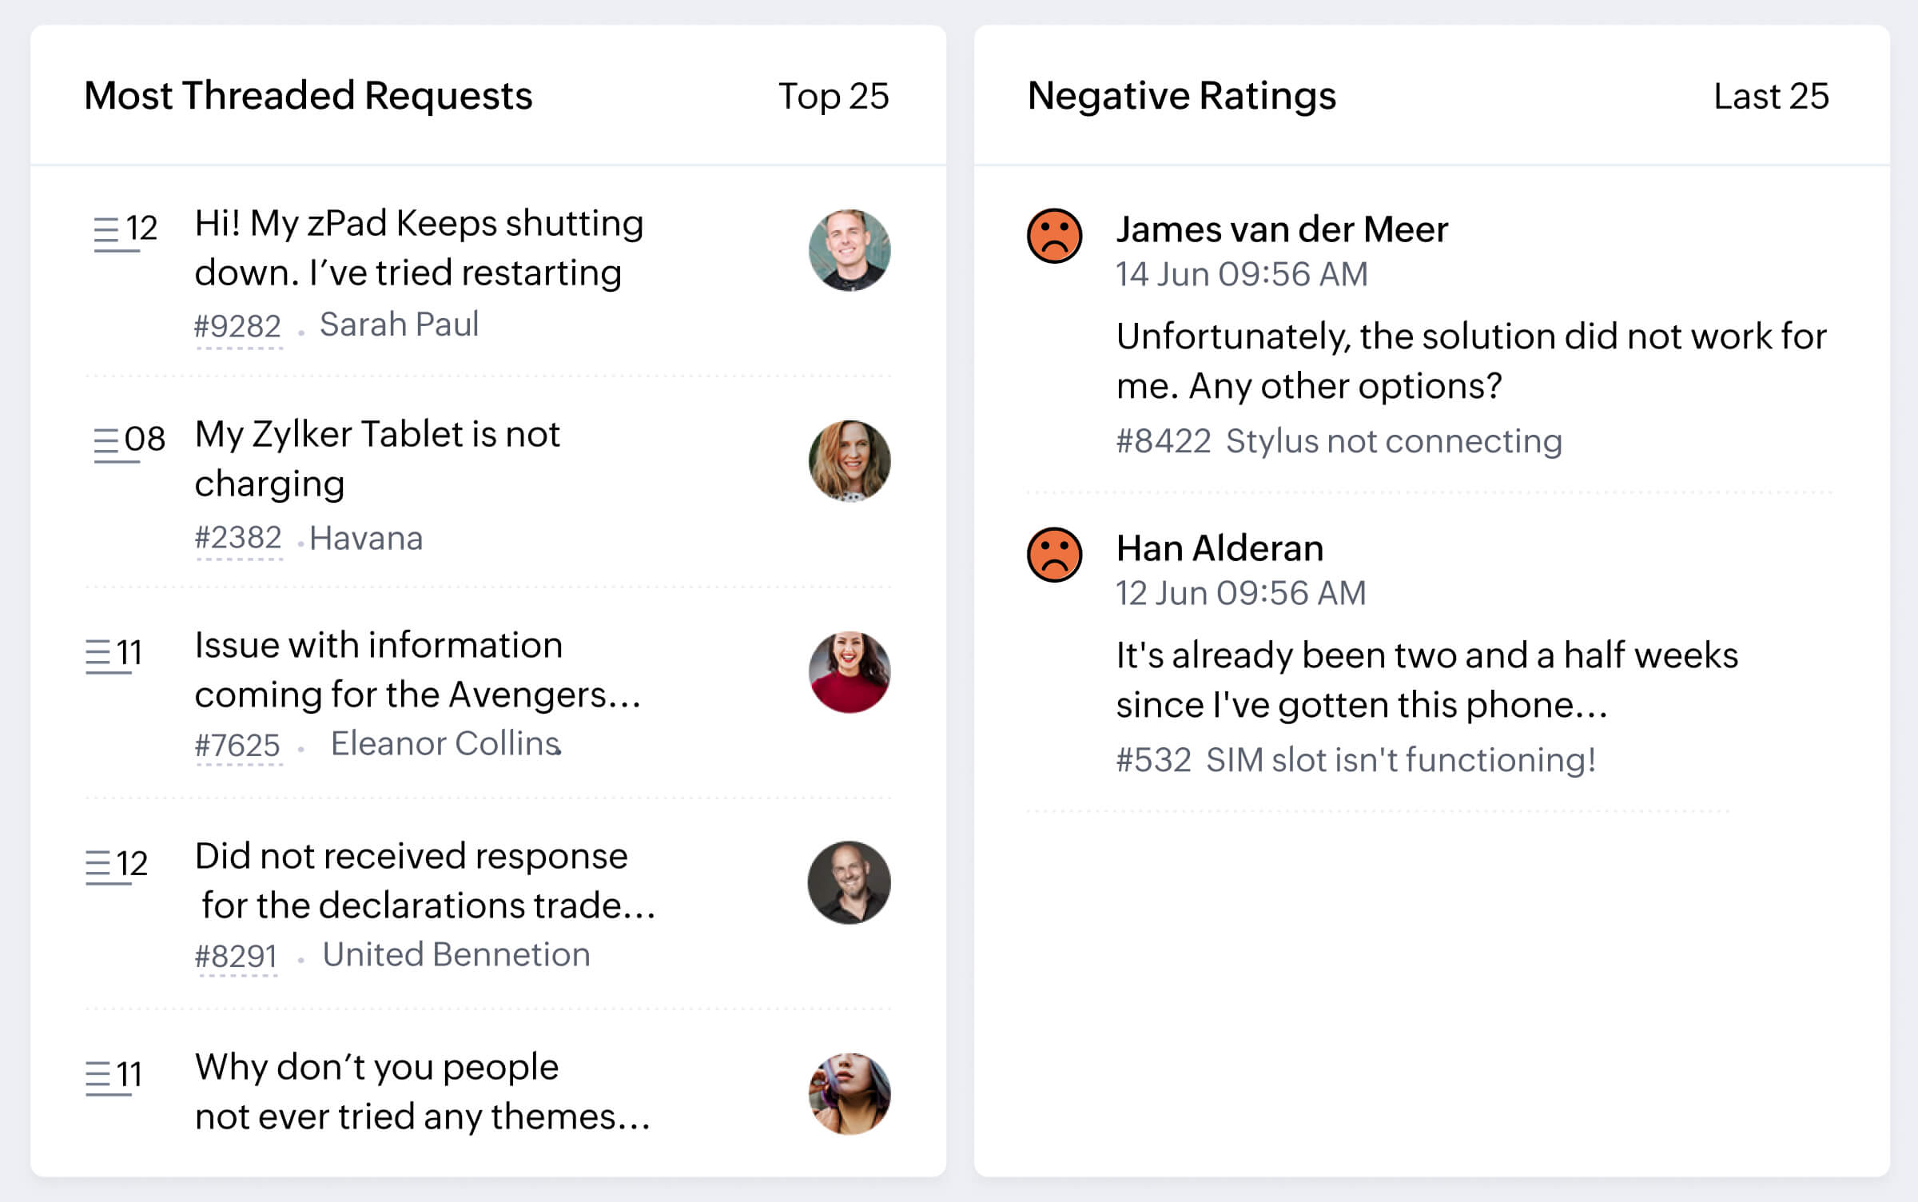
Task: Open ticket number #9282 link
Action: [237, 326]
